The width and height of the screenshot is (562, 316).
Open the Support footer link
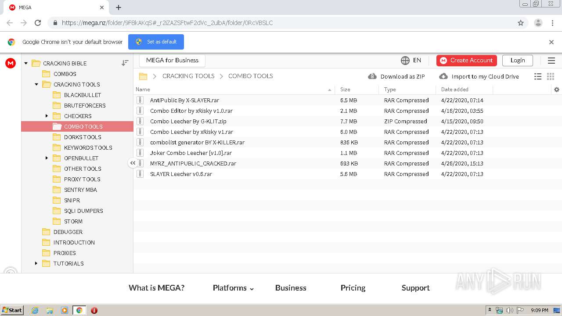pos(415,288)
